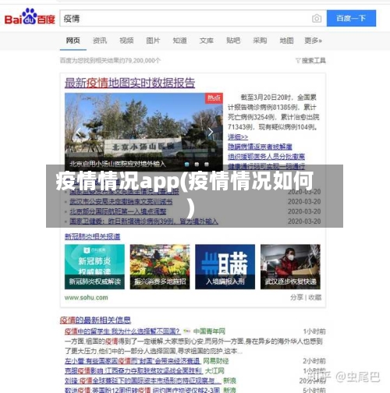Open 振兴消费多地施招 thumbnail
The image size is (390, 393).
click(160, 267)
